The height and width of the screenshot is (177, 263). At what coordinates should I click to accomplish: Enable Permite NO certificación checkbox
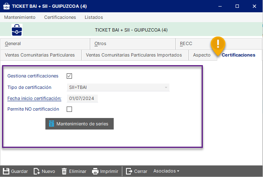(69, 109)
